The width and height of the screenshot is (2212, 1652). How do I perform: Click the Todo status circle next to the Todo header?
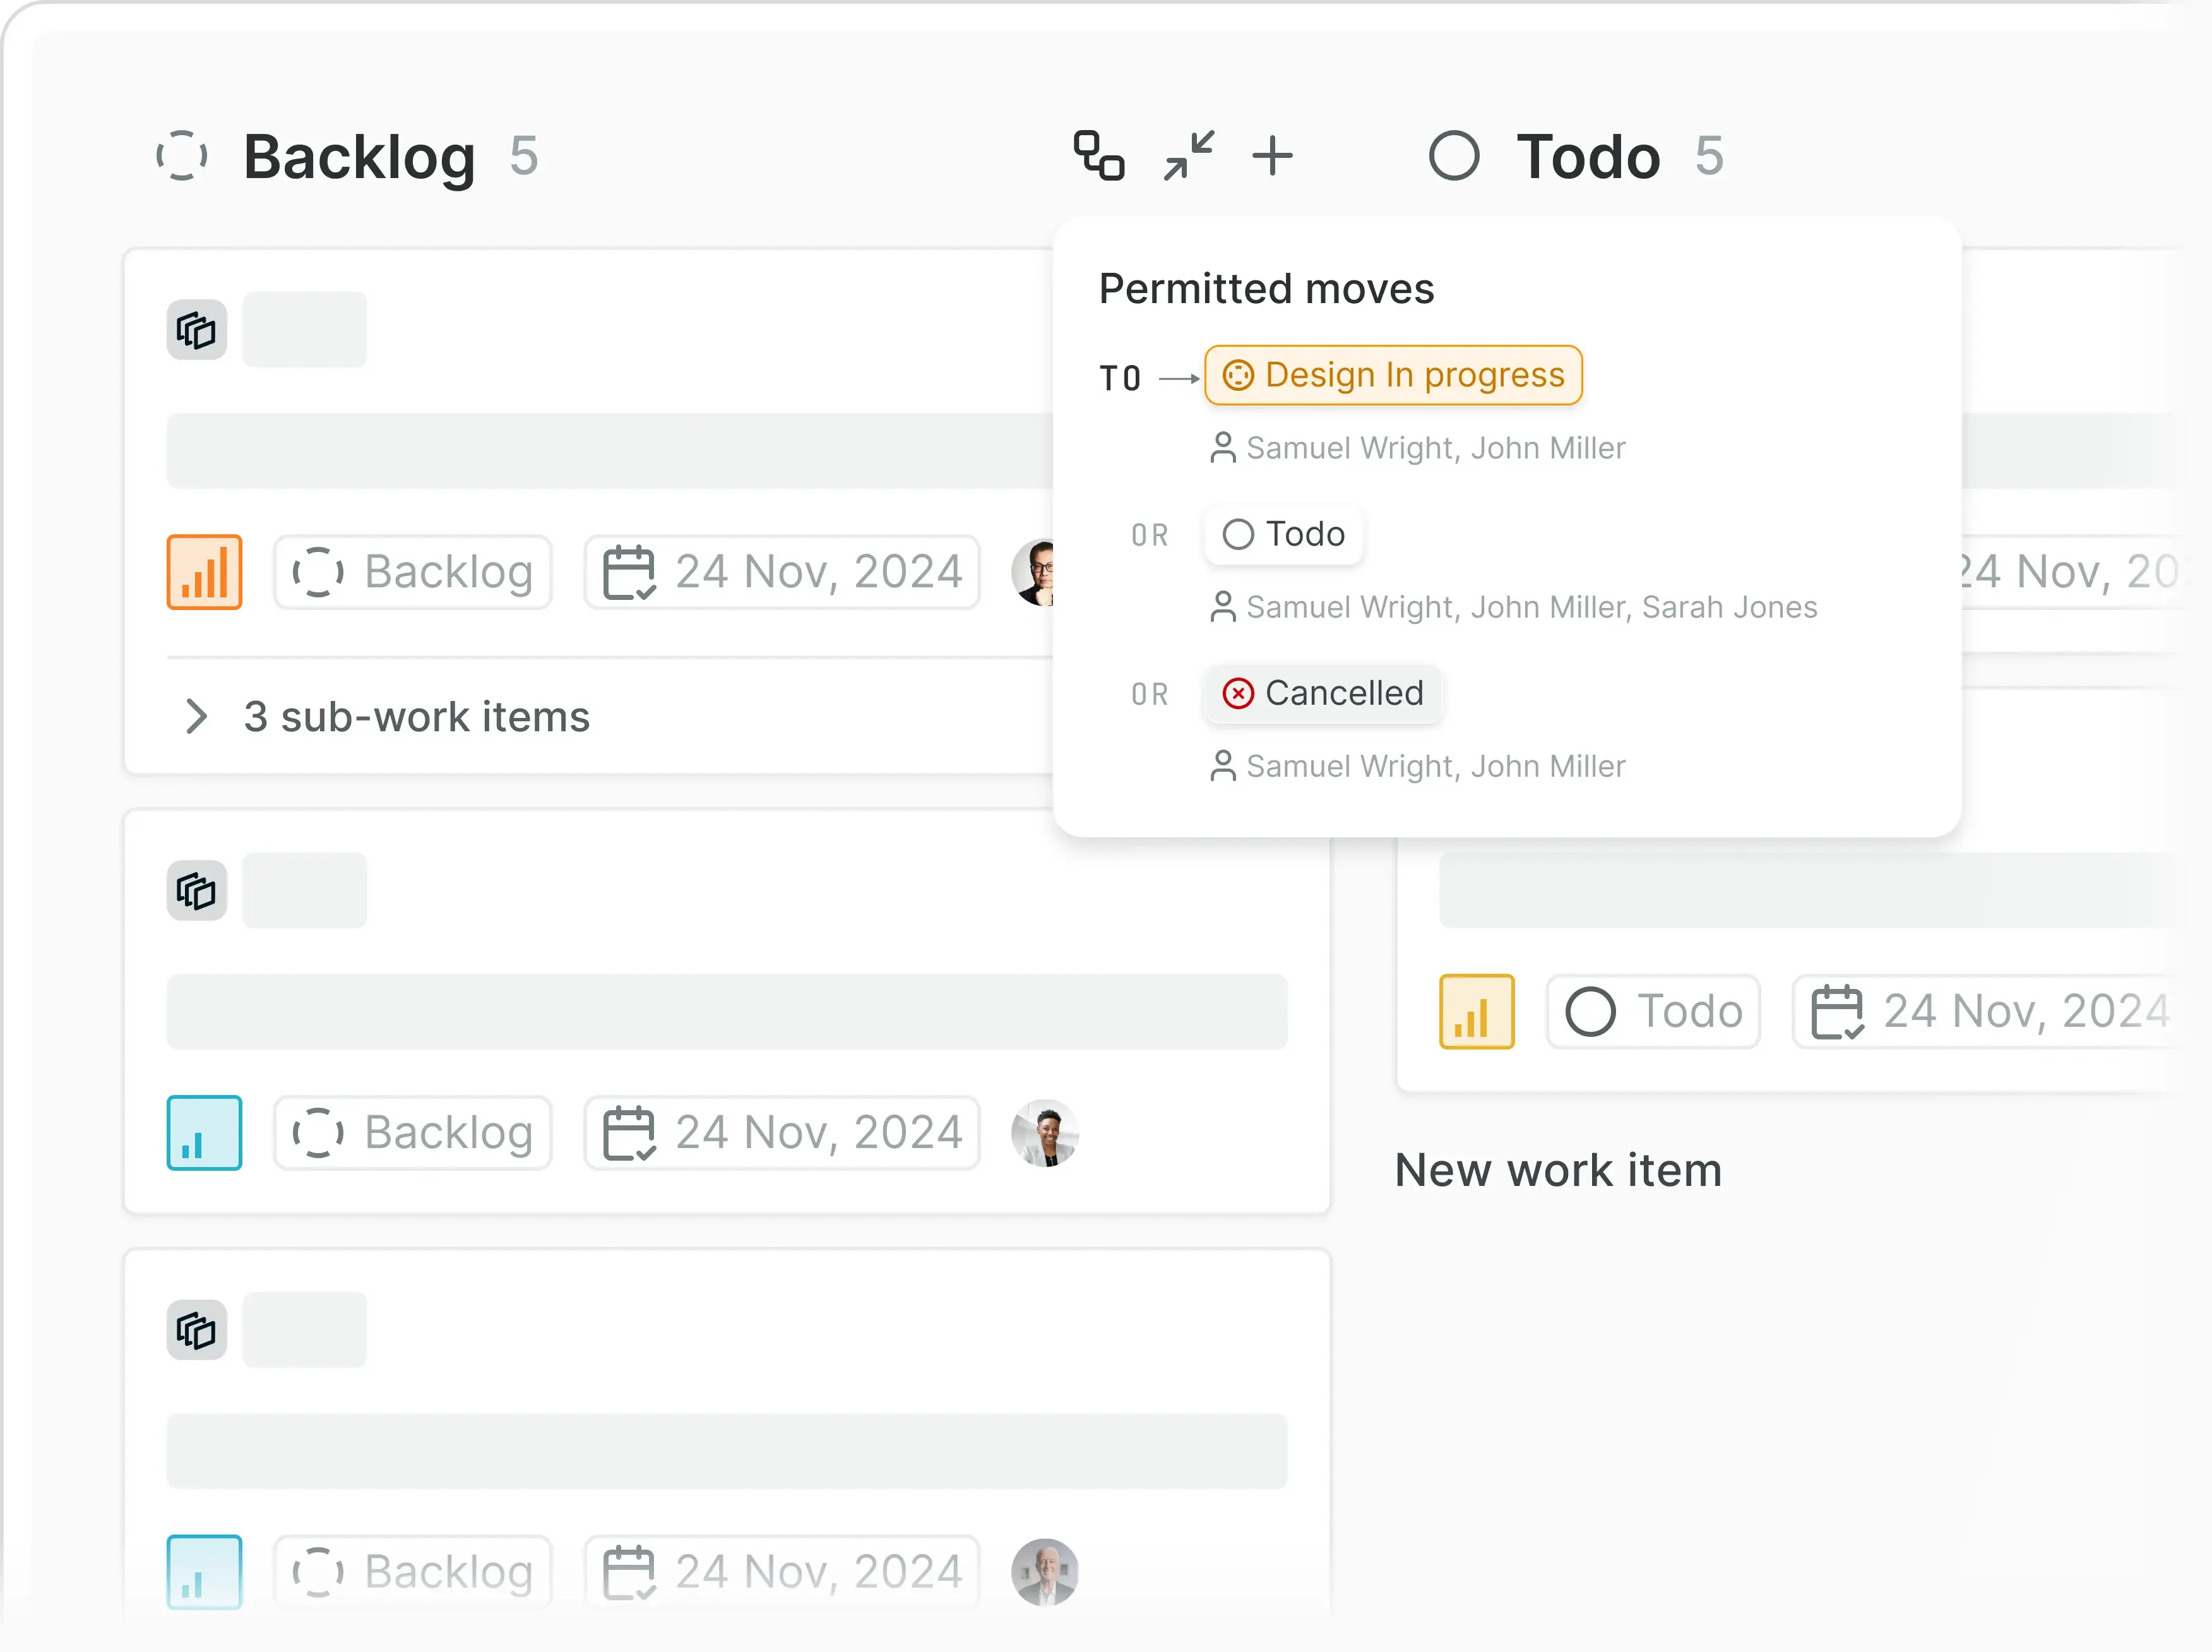tap(1454, 155)
